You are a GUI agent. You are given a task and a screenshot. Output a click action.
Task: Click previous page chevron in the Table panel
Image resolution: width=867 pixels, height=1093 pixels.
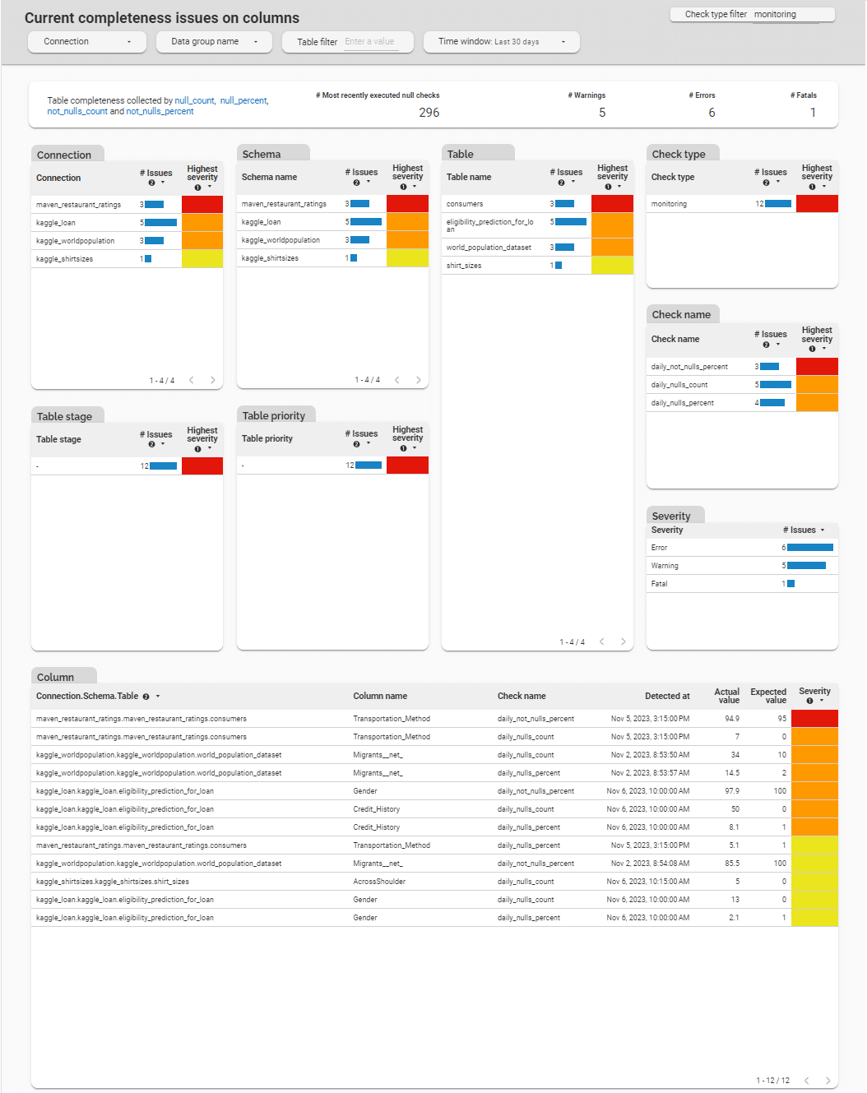pos(601,641)
